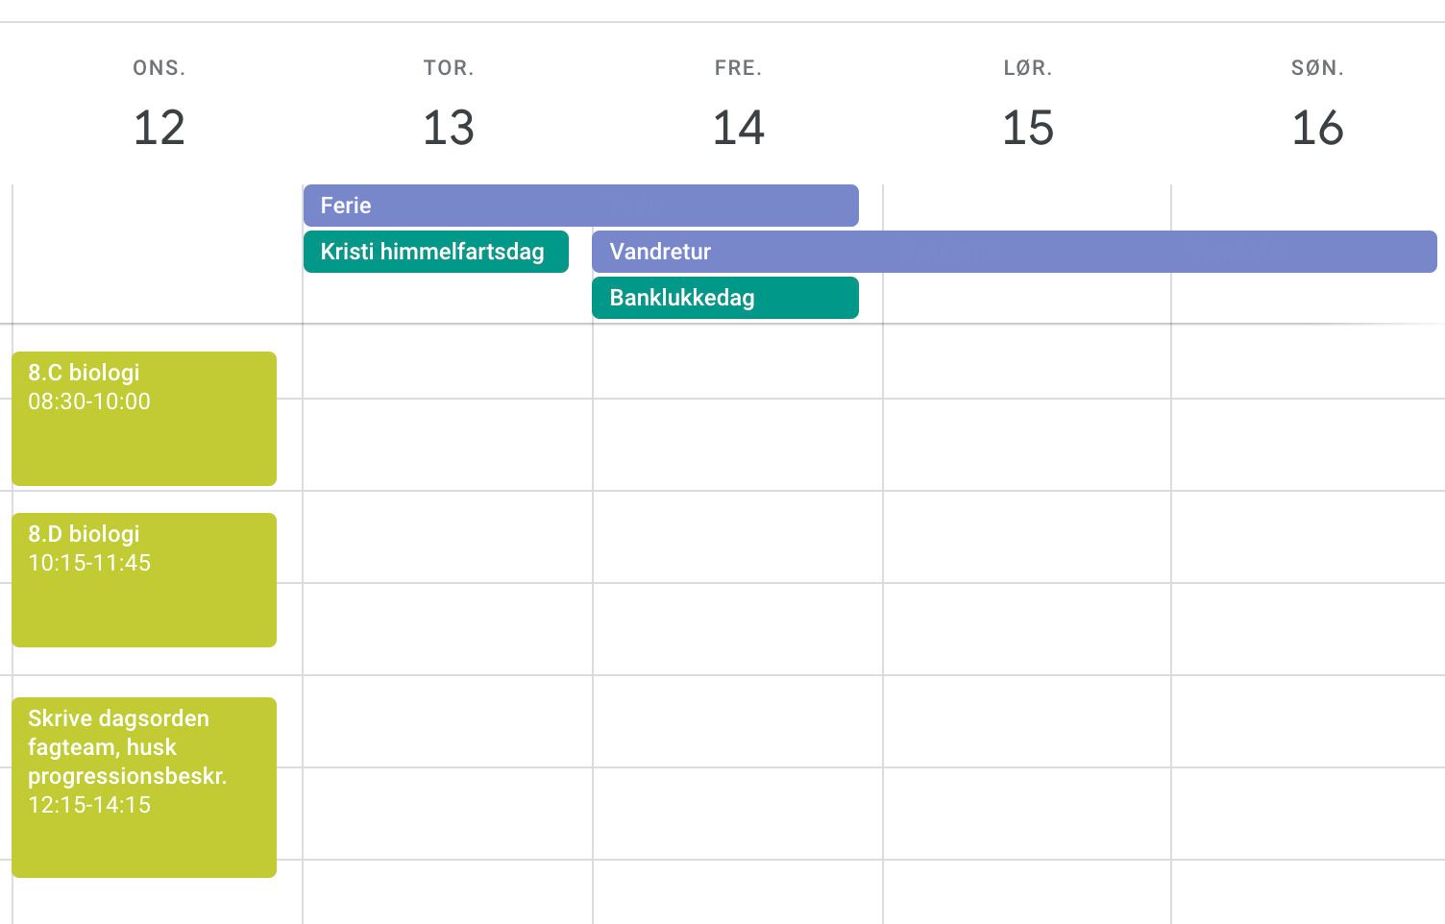Click Saturday's empty all-day space under Vandretur

click(x=1026, y=298)
